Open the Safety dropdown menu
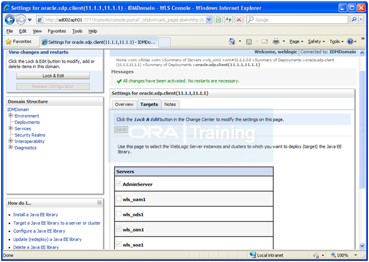369x262 pixels. [x=316, y=42]
